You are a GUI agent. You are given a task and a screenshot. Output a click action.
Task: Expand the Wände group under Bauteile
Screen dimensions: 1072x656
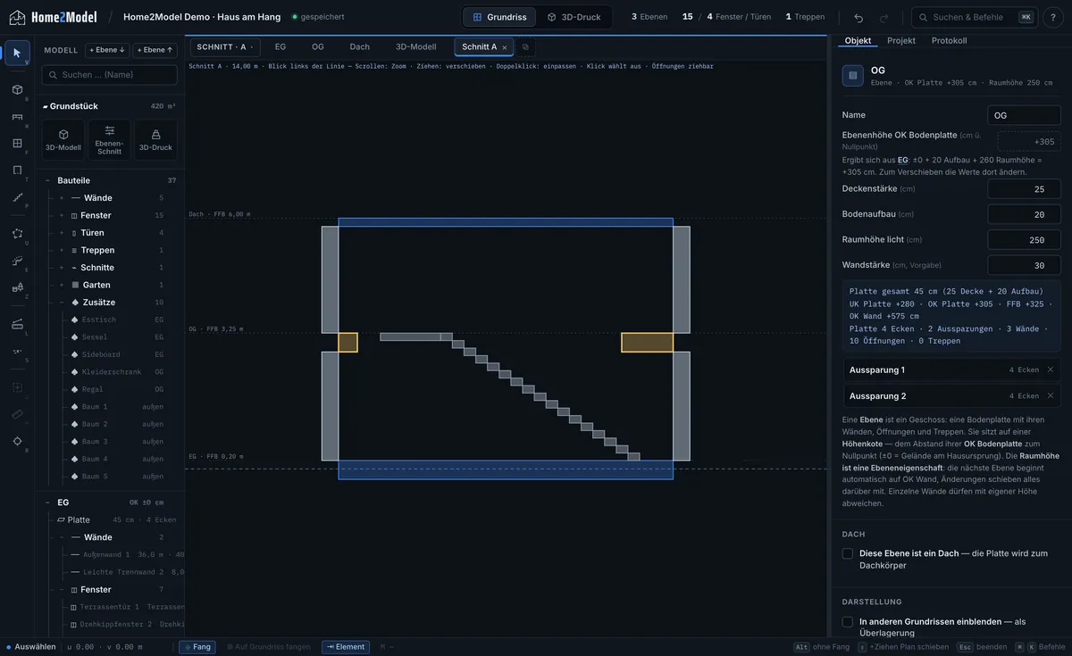pyautogui.click(x=62, y=198)
